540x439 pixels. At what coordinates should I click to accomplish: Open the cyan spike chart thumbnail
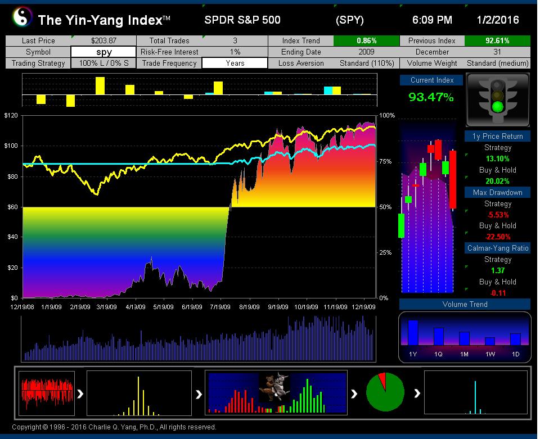point(476,392)
